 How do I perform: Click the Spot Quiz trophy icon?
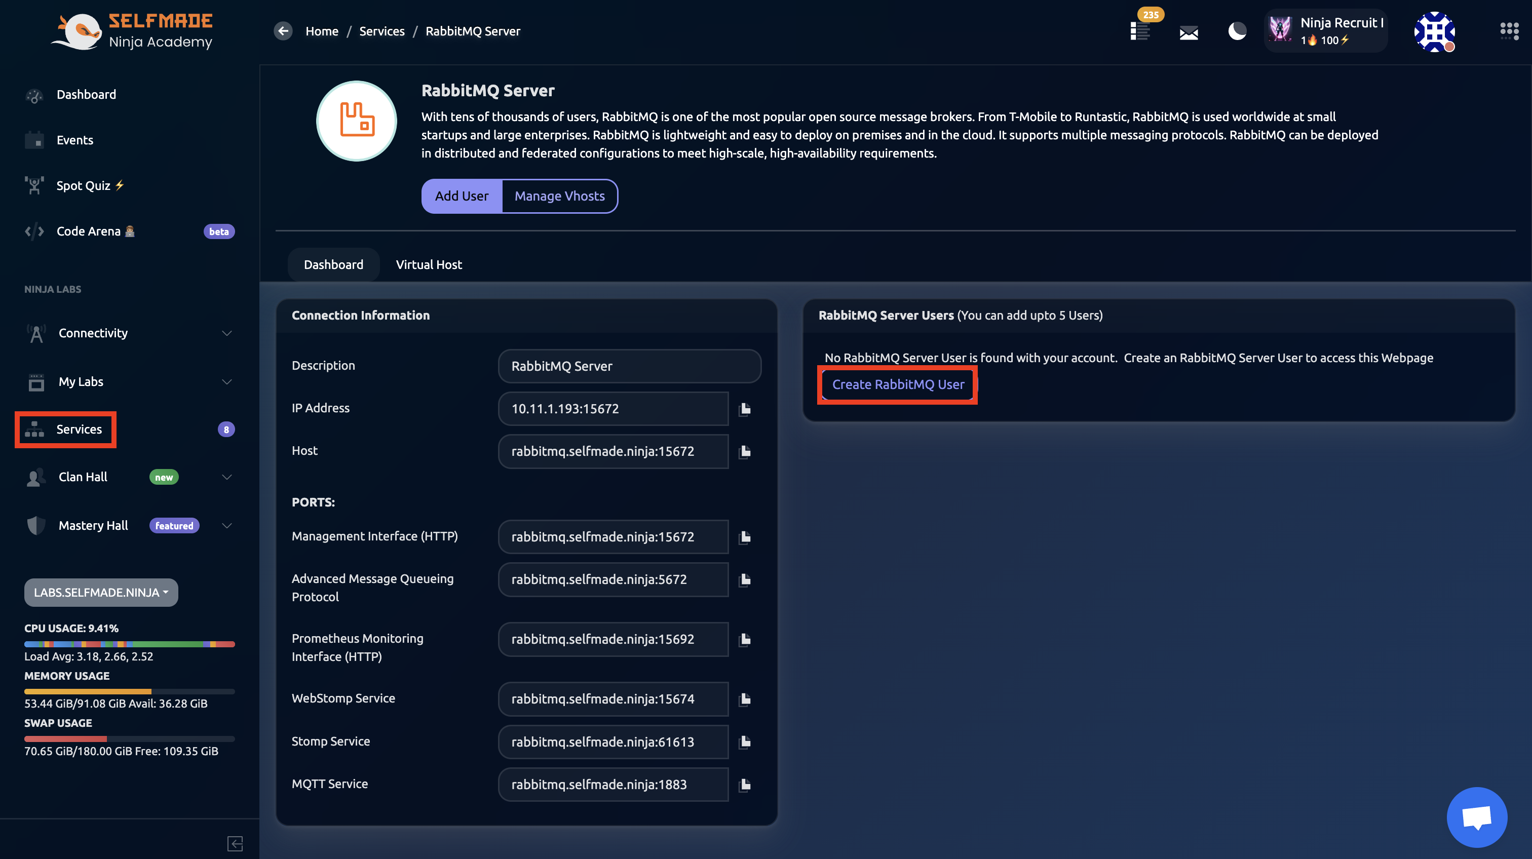point(34,185)
